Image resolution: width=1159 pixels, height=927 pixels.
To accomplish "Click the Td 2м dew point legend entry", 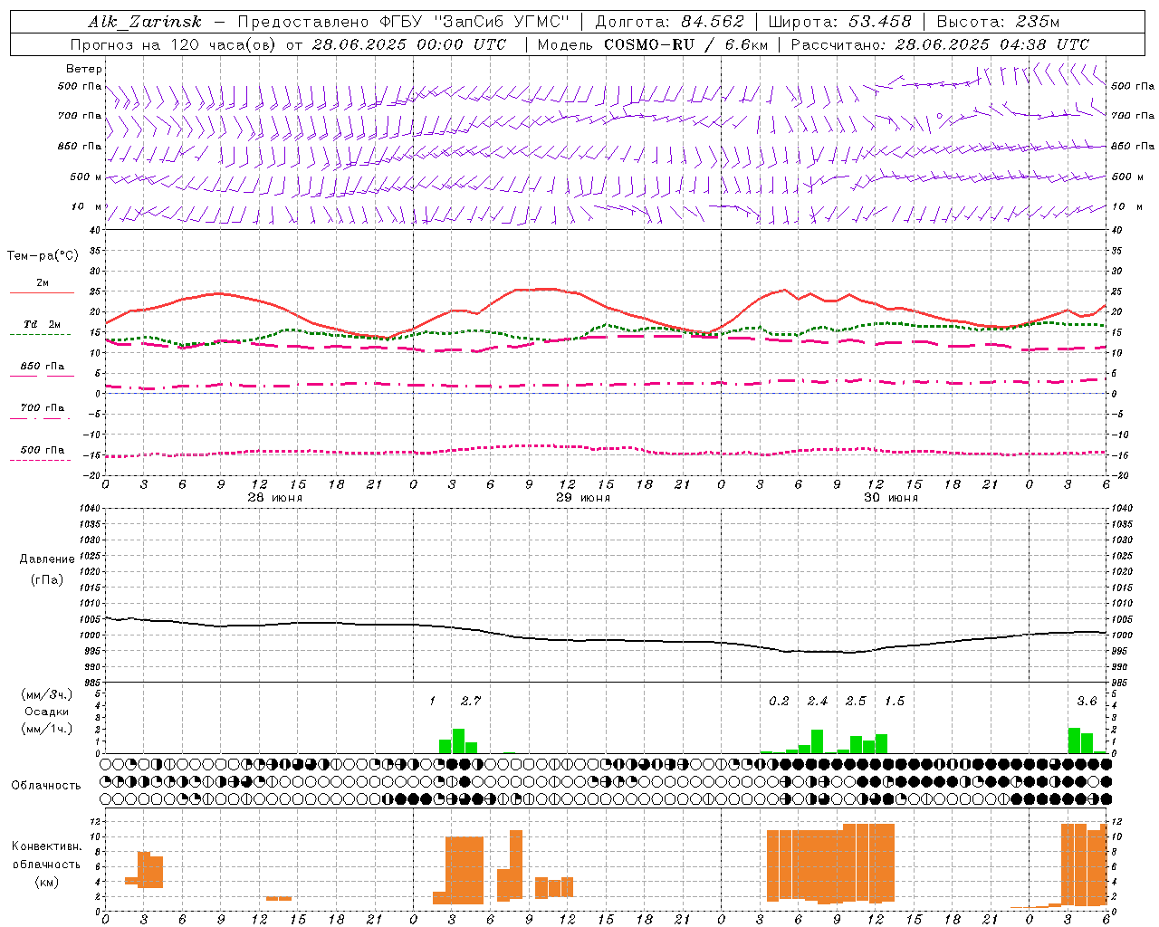I will (x=43, y=324).
